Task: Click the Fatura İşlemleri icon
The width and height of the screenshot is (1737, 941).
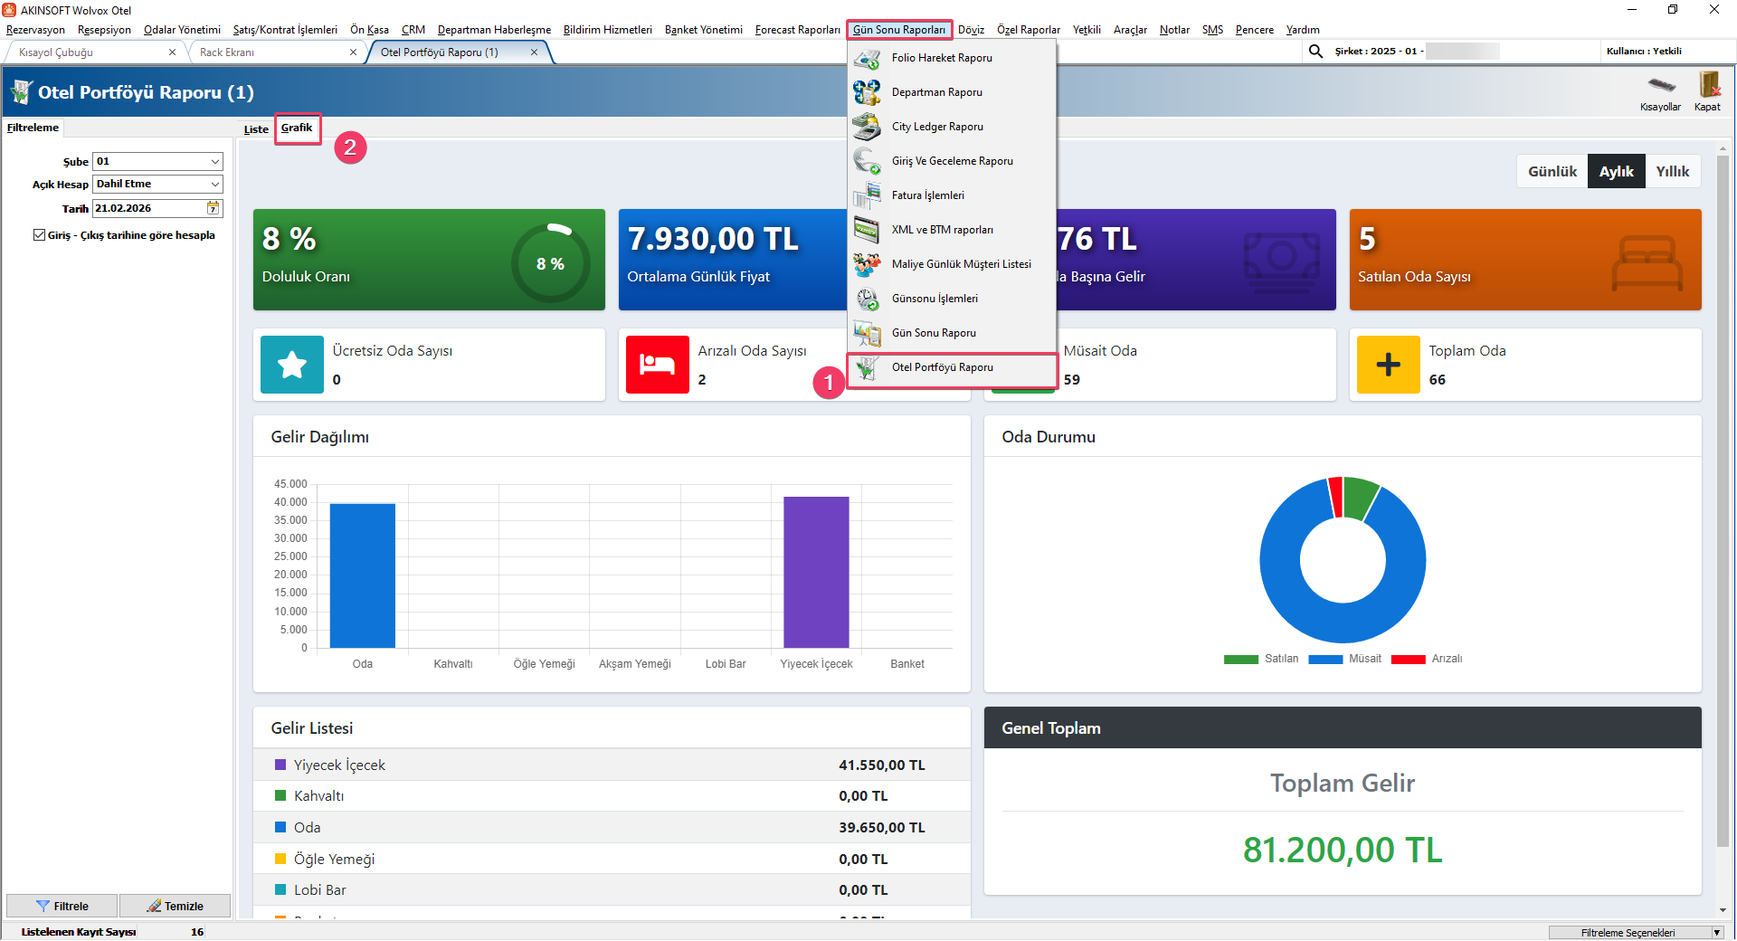Action: point(867,195)
